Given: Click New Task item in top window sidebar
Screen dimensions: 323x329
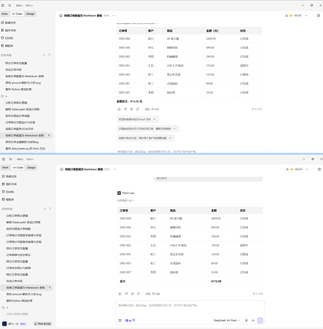Looking at the screenshot, I should (9, 22).
